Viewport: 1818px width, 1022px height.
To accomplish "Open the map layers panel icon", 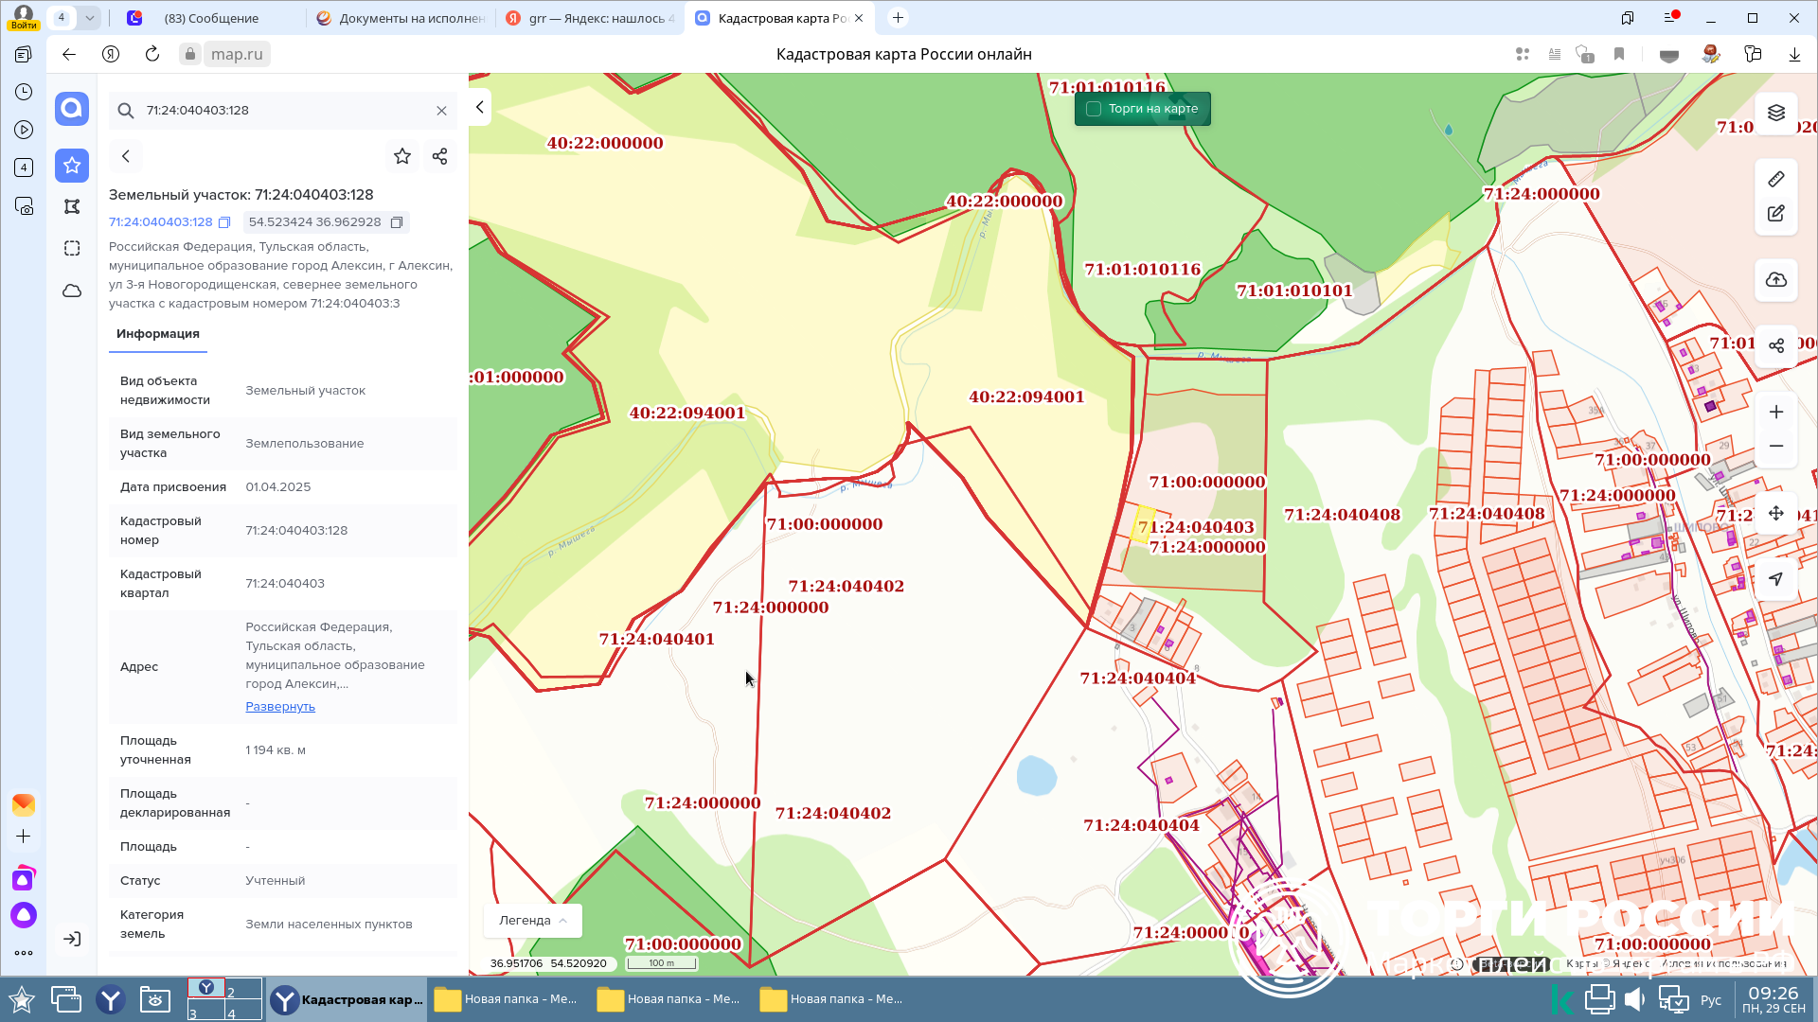I will [1775, 113].
